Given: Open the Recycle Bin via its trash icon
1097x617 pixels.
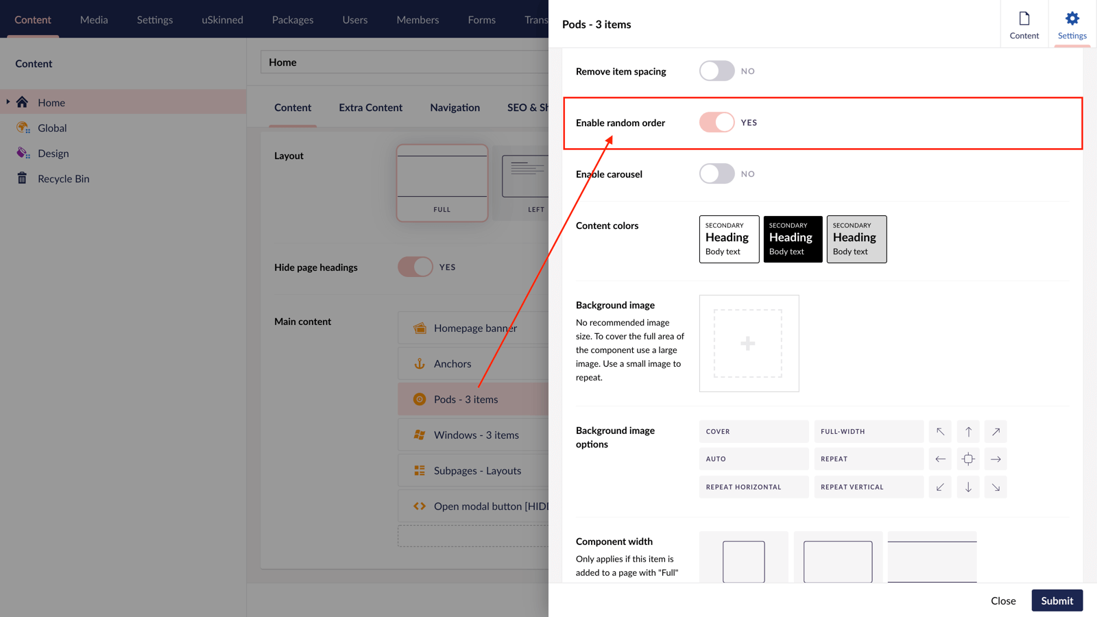Looking at the screenshot, I should tap(21, 178).
